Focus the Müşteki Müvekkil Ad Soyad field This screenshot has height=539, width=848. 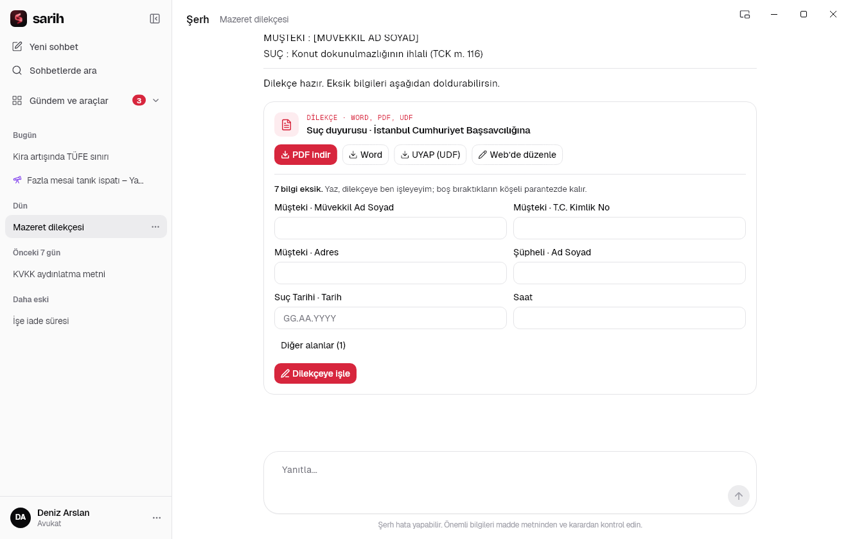[391, 228]
